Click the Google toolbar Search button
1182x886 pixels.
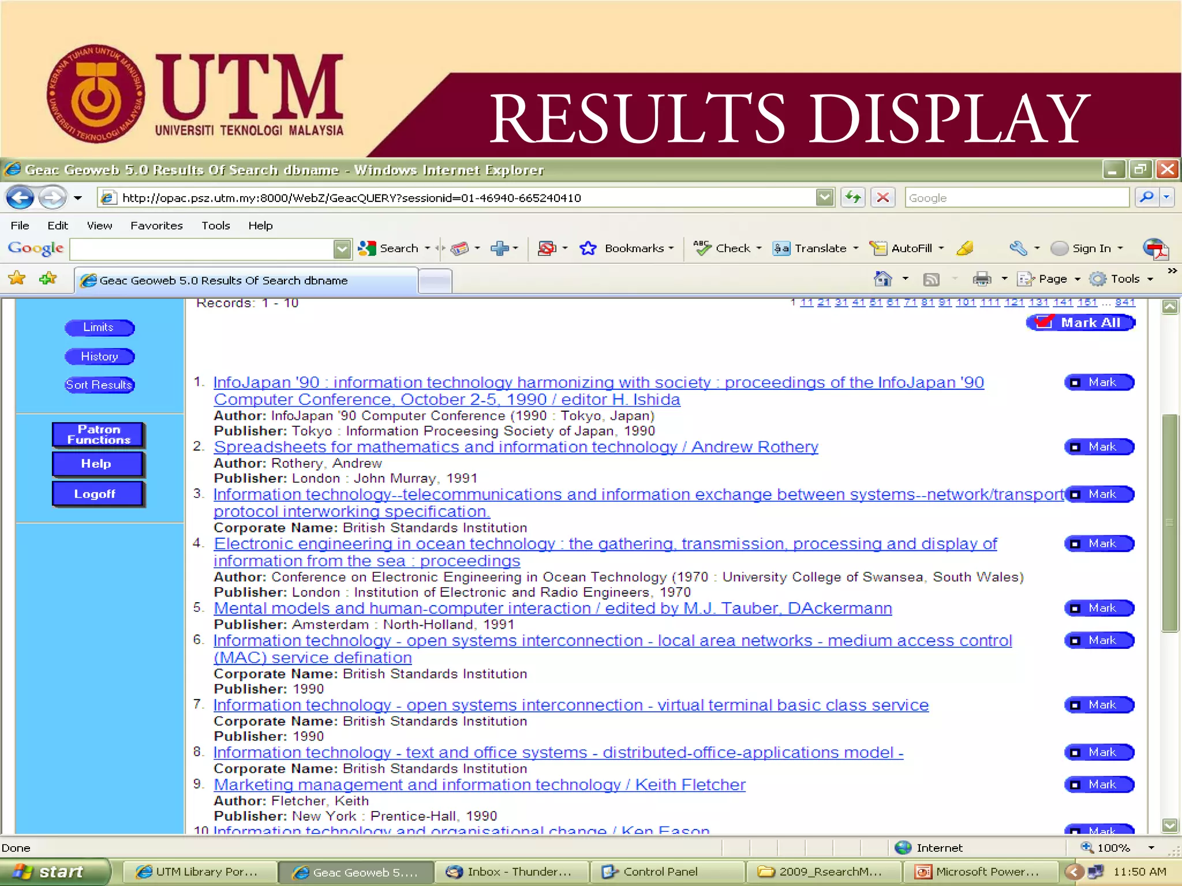pyautogui.click(x=388, y=248)
